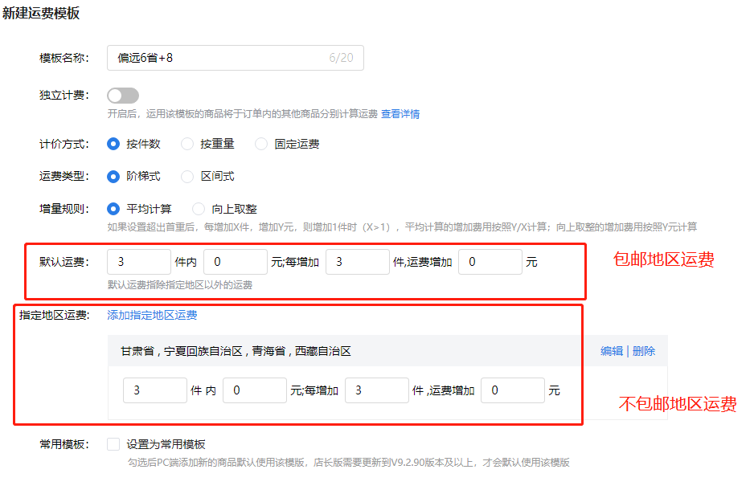Edit the 甘肃省 region freight rule
The image size is (750, 494).
(x=611, y=351)
